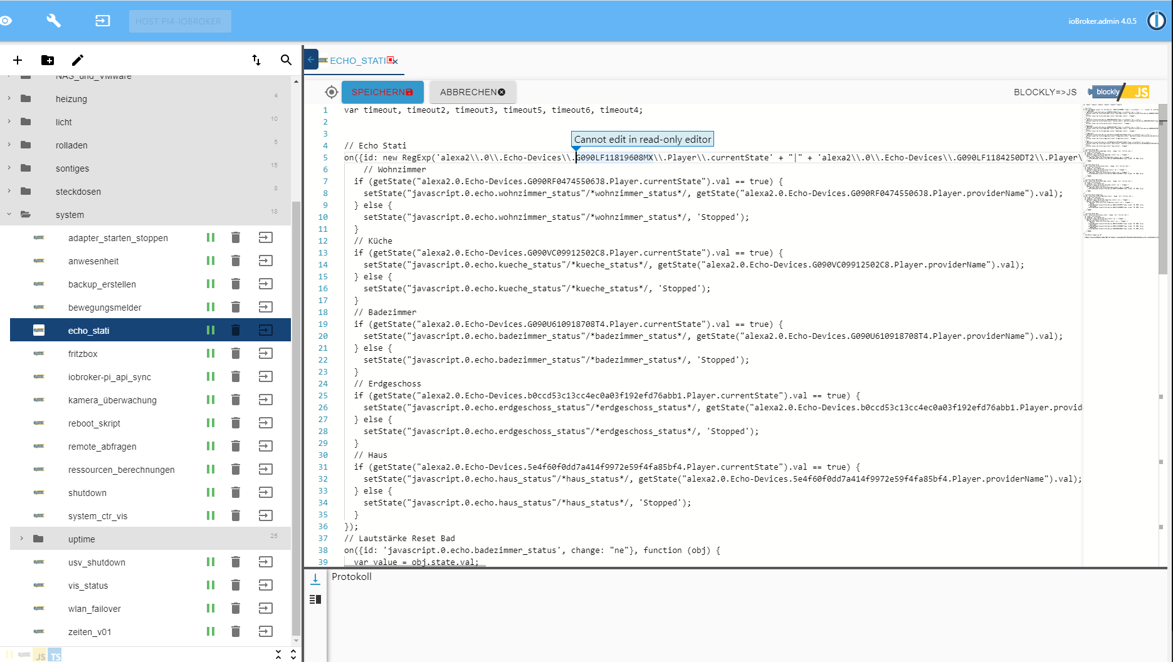Screen dimensions: 1173x662
Task: Close the ECHO_STATI tab
Action: 395,61
